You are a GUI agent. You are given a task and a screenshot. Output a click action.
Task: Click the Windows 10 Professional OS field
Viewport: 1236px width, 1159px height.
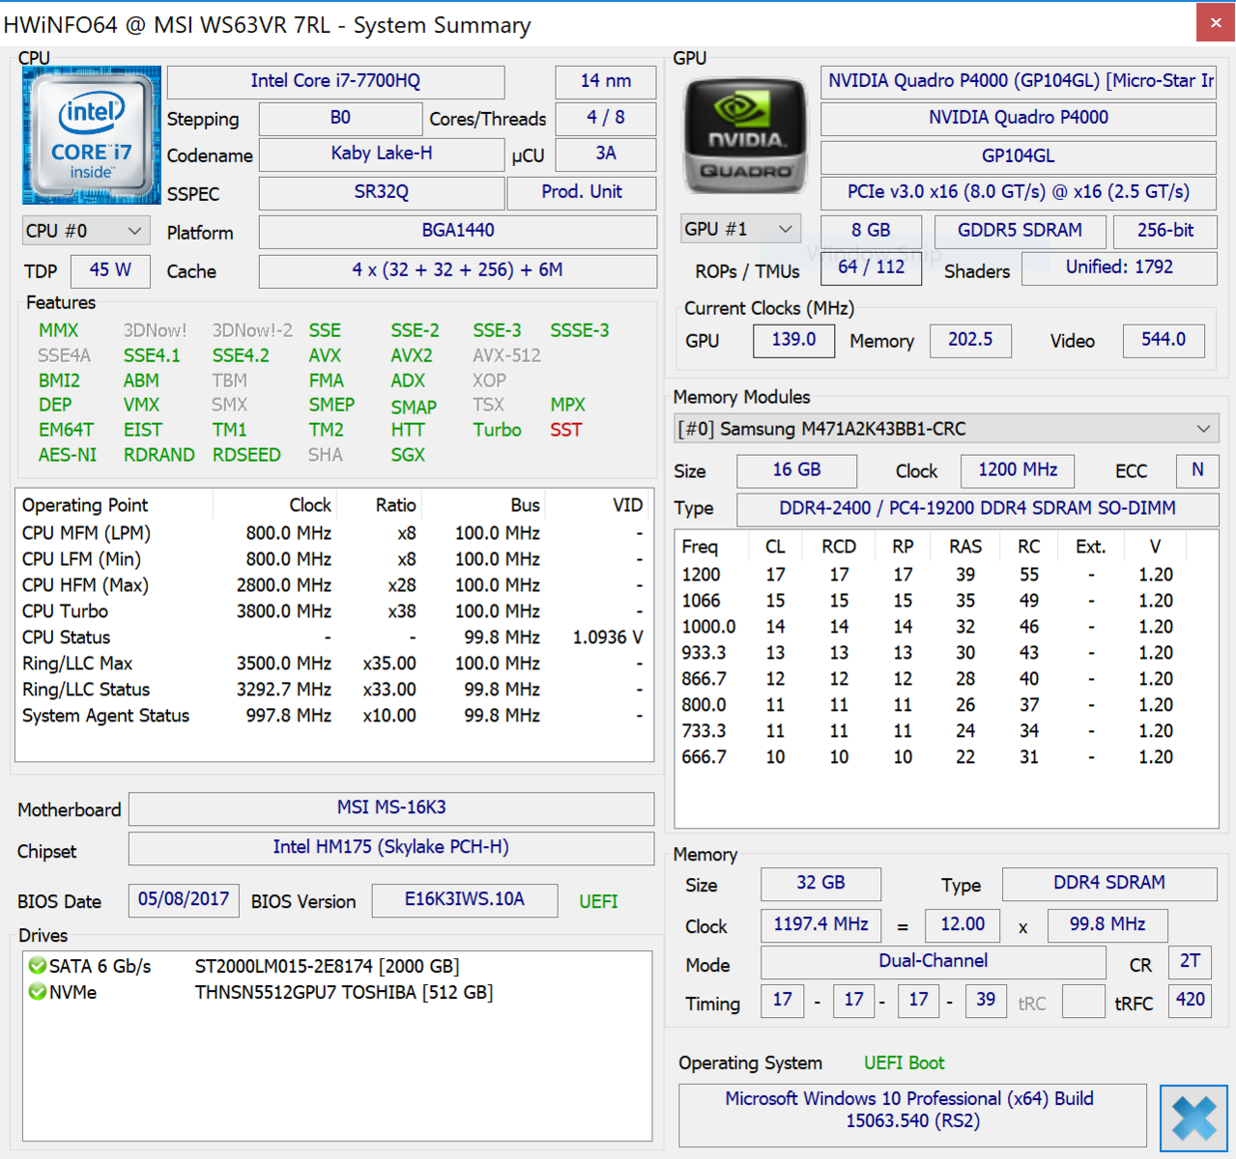(911, 1110)
